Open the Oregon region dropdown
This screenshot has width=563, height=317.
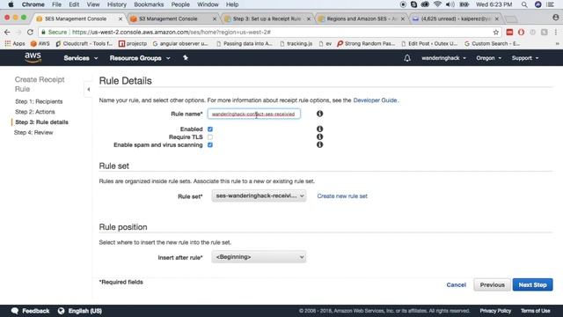click(x=489, y=58)
